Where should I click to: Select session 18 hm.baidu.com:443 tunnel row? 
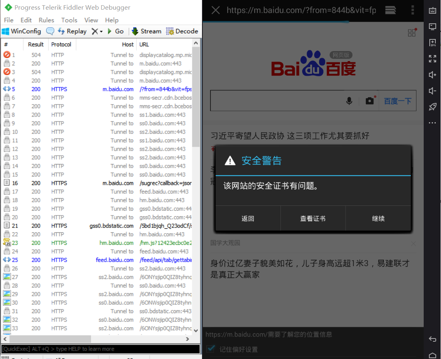pos(98,200)
